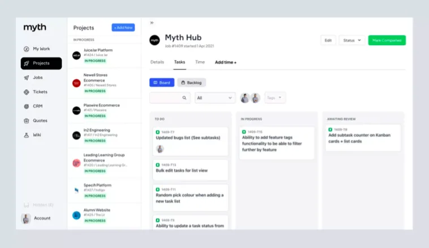Click the Mark Completed button
This screenshot has height=248, width=429.
(387, 41)
